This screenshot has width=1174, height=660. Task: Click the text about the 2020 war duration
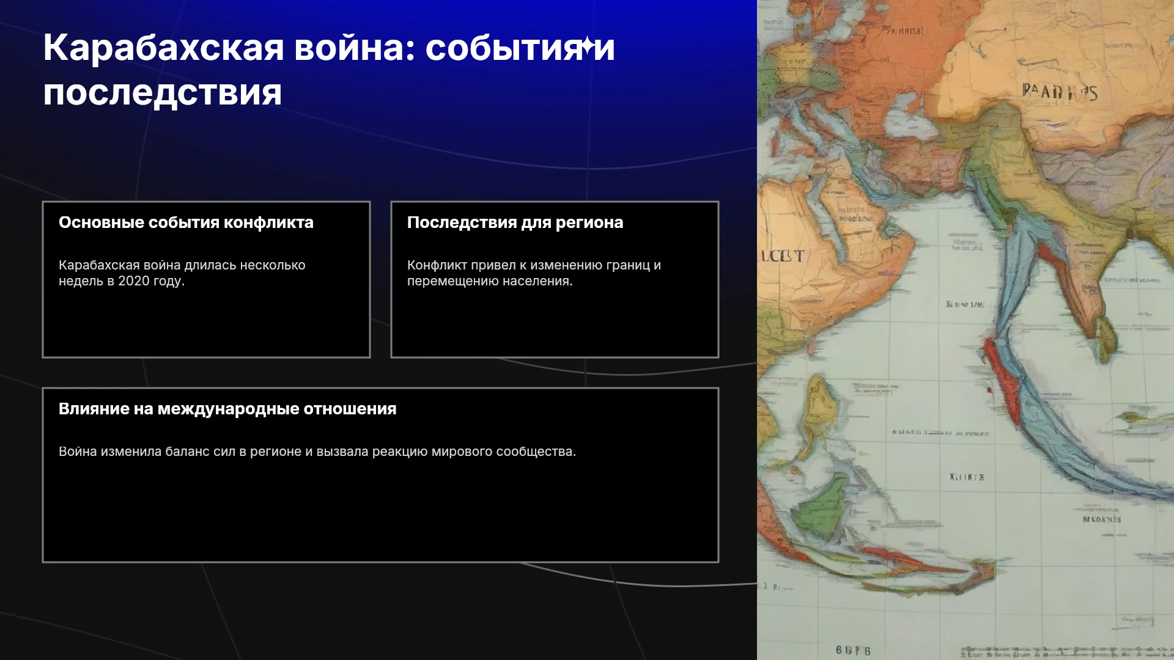point(182,273)
